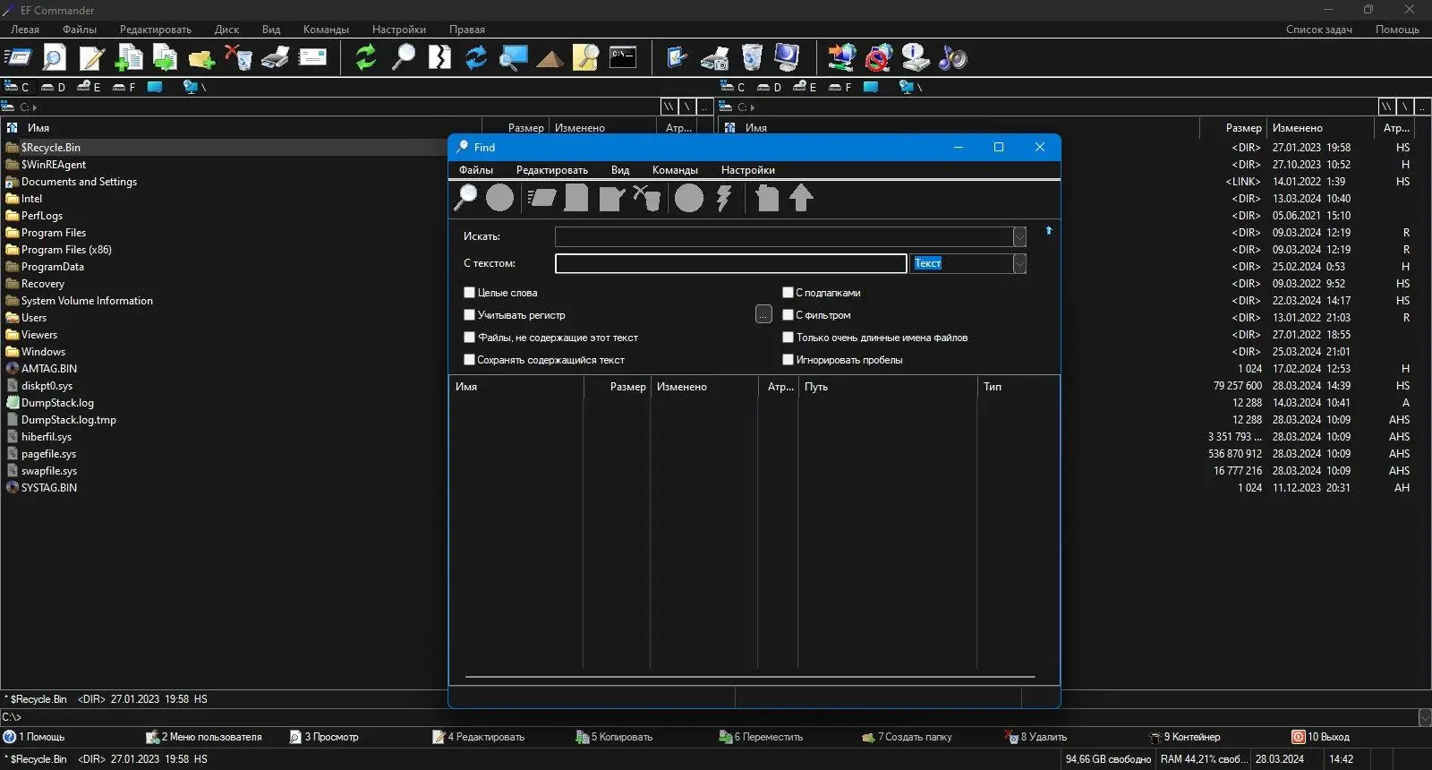This screenshot has height=770, width=1432.
Task: Check the 'С фильтром' checkbox
Action: coord(788,315)
